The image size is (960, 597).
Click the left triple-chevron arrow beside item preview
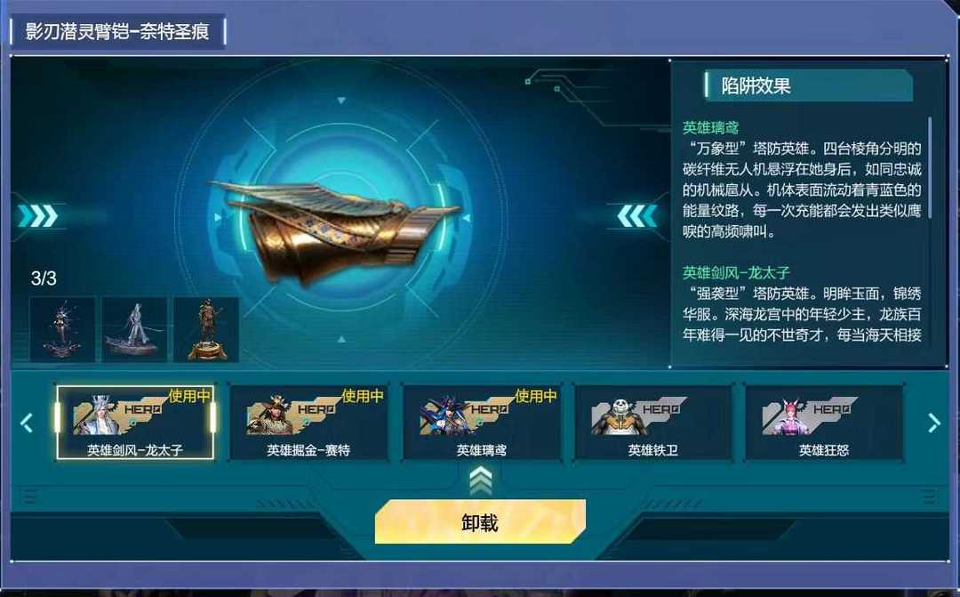(38, 215)
